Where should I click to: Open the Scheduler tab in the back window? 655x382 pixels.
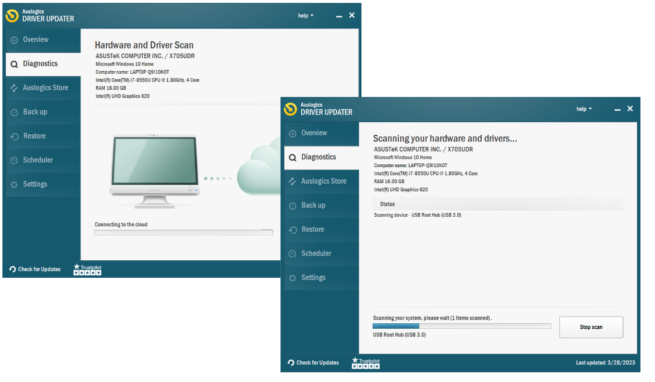(x=38, y=160)
